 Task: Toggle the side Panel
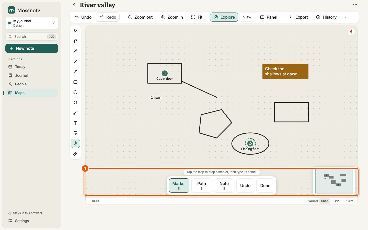pyautogui.click(x=269, y=17)
